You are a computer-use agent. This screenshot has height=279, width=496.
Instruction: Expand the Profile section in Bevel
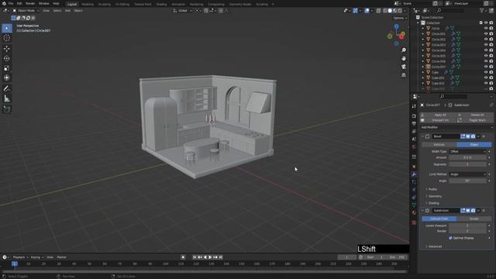click(x=432, y=189)
